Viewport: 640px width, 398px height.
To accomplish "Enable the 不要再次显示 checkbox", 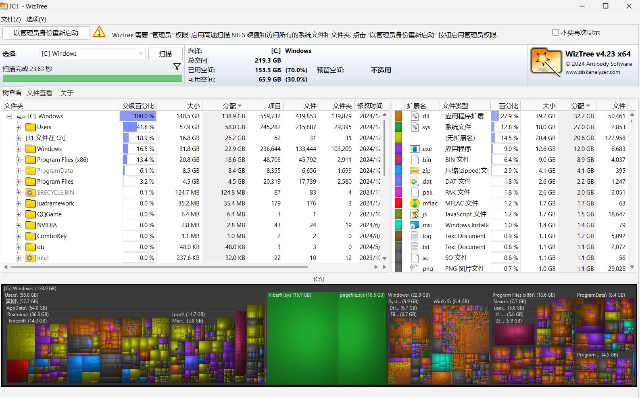I will click(x=556, y=32).
